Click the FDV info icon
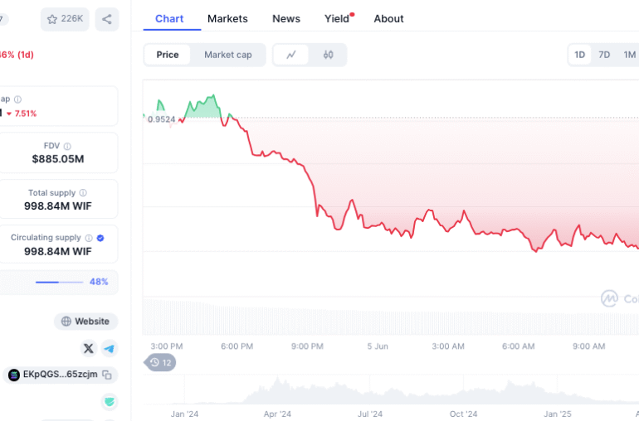639x421 pixels. pos(67,146)
